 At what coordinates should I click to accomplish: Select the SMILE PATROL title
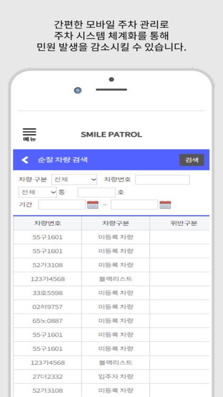111,134
